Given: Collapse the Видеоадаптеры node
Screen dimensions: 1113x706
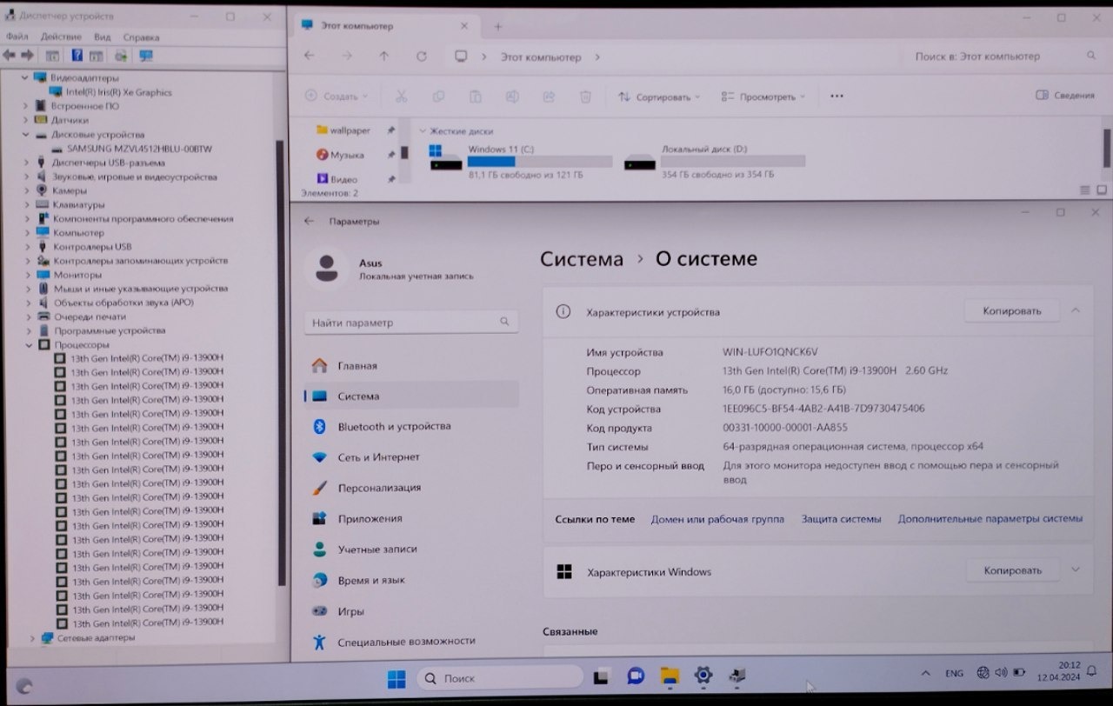Looking at the screenshot, I should tap(26, 77).
